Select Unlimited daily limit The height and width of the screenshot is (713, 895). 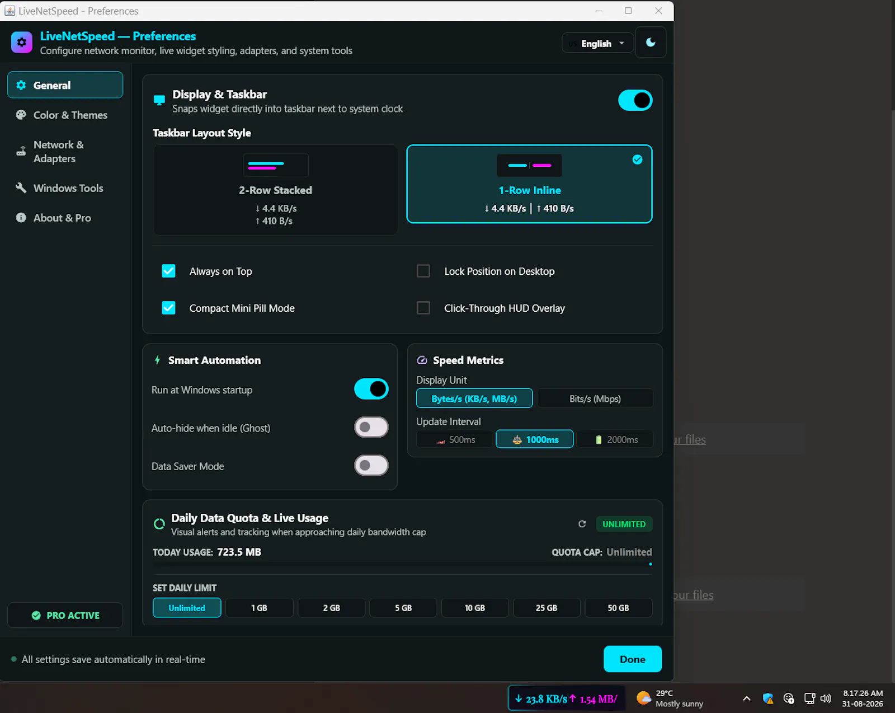tap(187, 608)
